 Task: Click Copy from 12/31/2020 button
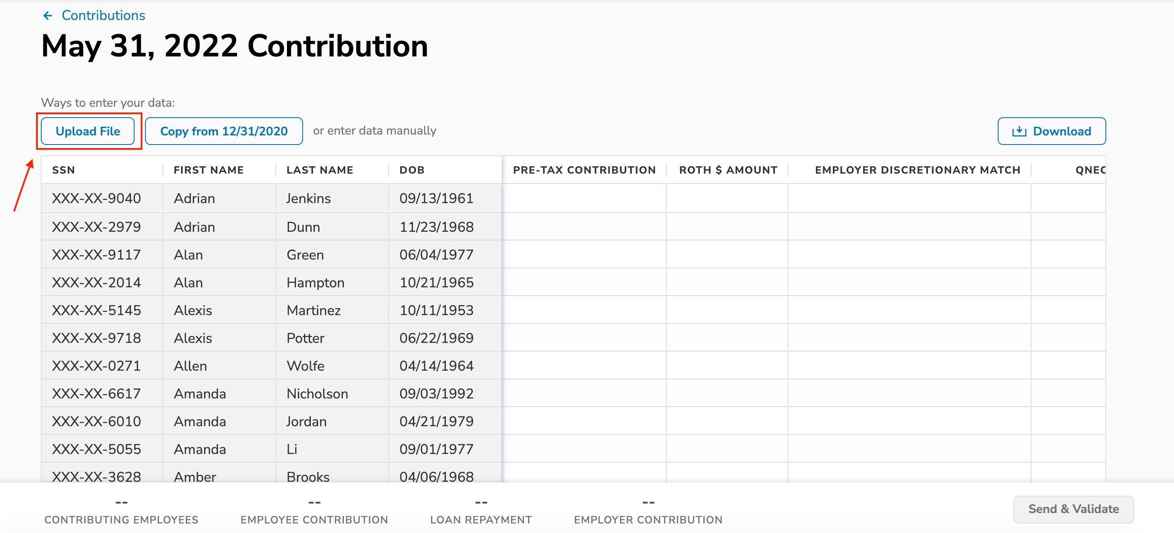[224, 131]
